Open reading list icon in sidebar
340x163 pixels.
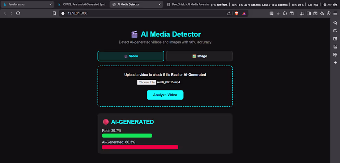pos(335,55)
